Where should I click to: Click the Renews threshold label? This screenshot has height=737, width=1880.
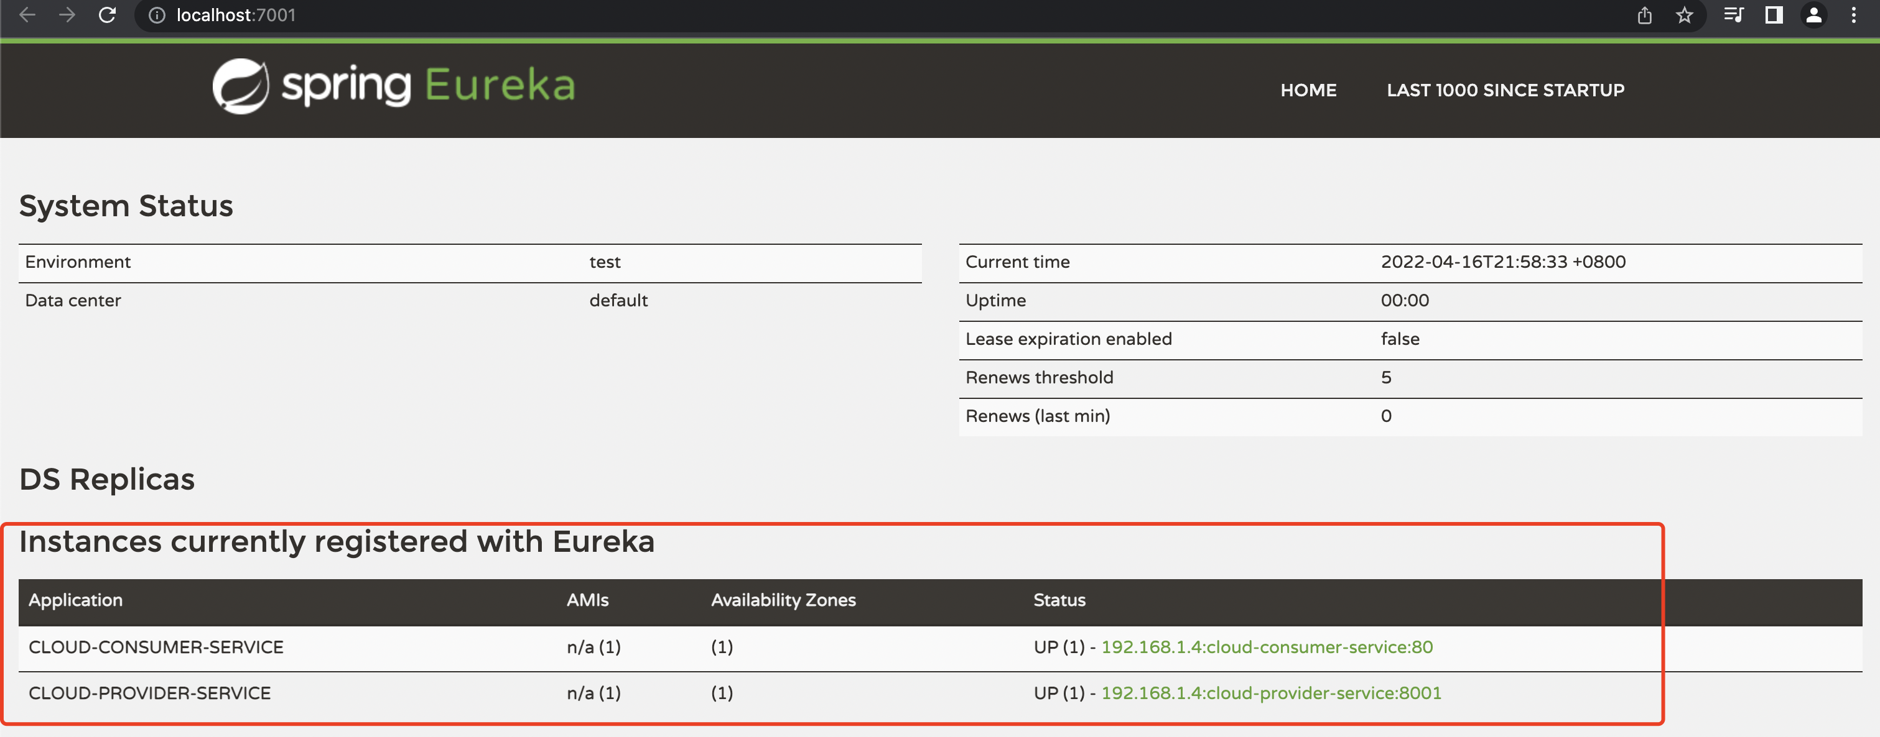(x=1040, y=378)
